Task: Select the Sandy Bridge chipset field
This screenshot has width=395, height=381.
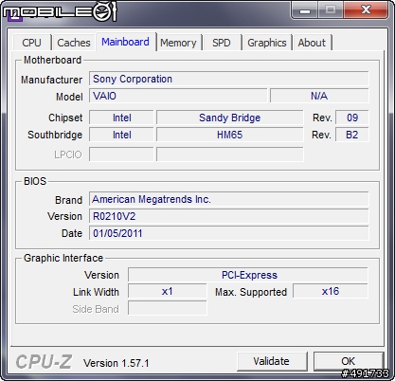Action: 230,118
